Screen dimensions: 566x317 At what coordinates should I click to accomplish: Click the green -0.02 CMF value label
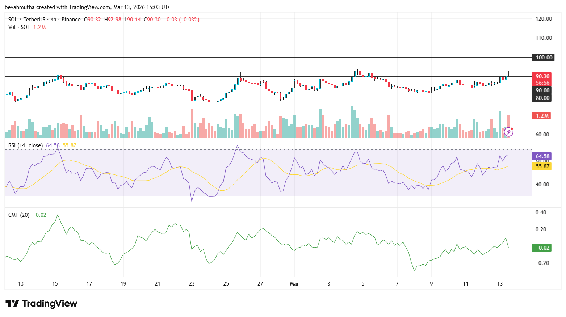click(541, 248)
